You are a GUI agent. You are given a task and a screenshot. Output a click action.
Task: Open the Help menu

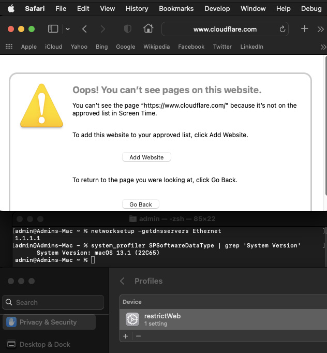point(284,9)
